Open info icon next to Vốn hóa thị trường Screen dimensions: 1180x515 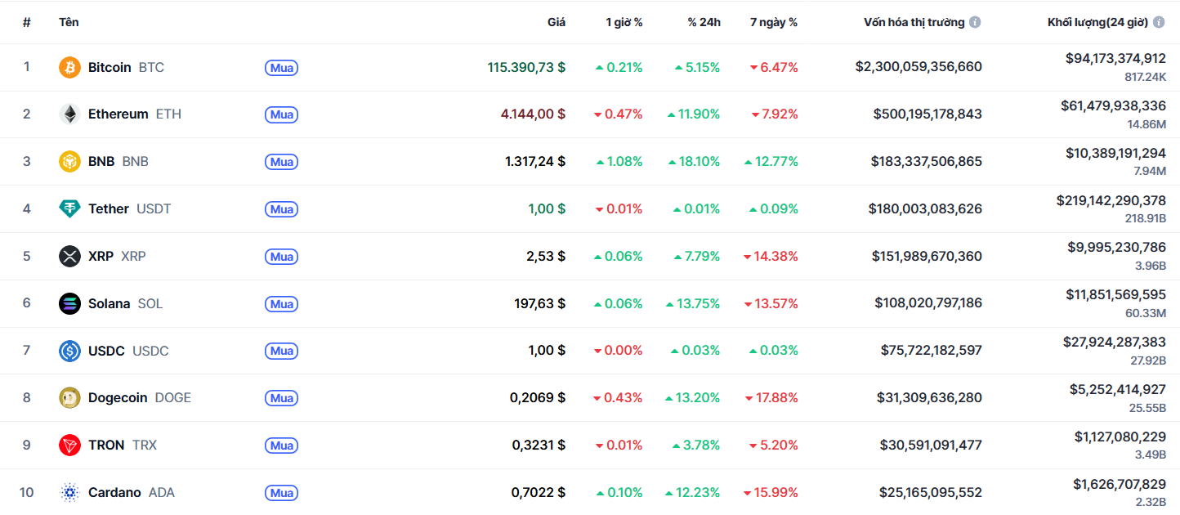pyautogui.click(x=975, y=22)
